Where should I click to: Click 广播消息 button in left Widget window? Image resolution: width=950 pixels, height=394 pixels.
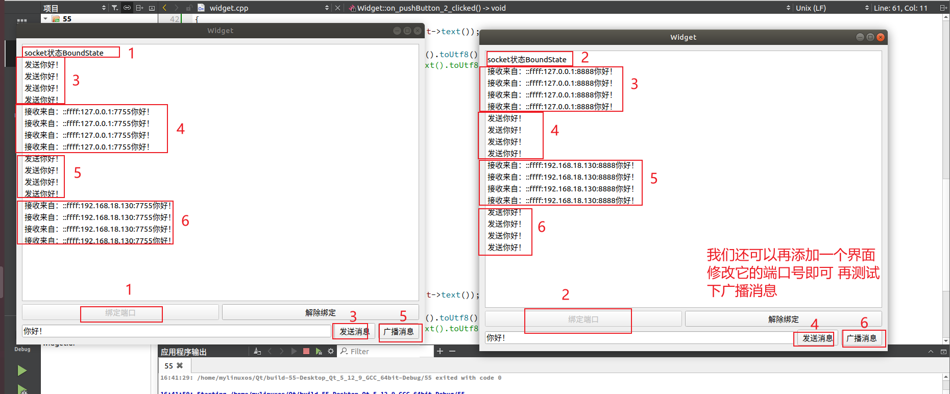click(399, 331)
